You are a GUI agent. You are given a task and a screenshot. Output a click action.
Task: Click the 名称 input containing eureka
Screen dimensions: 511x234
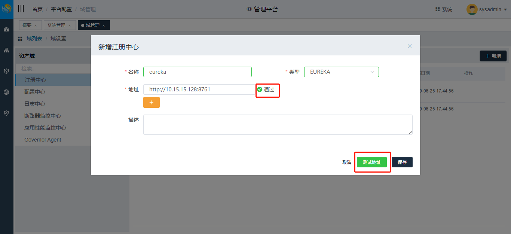pyautogui.click(x=197, y=72)
